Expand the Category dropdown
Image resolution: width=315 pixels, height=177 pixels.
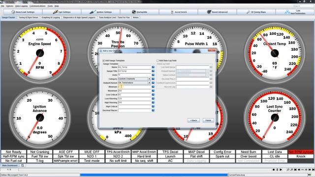pos(149,79)
